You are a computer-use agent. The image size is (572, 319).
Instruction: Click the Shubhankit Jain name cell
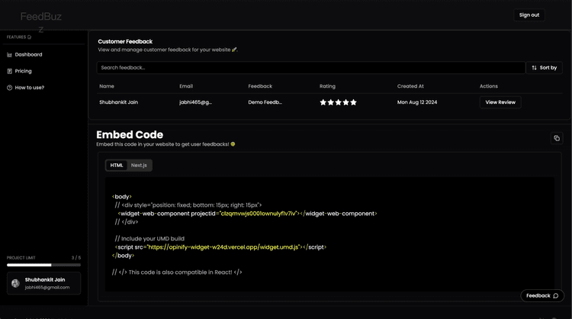click(x=118, y=102)
